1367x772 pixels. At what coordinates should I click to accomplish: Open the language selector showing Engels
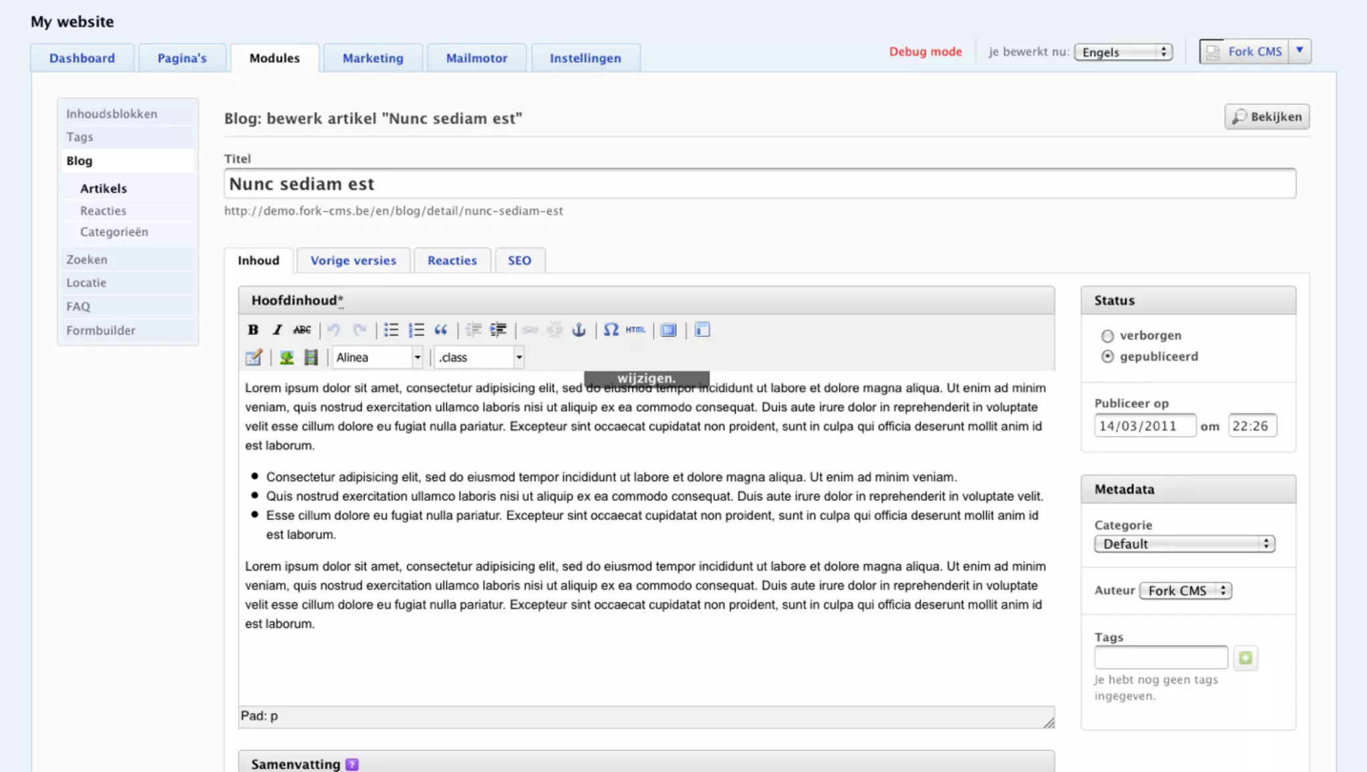1123,52
